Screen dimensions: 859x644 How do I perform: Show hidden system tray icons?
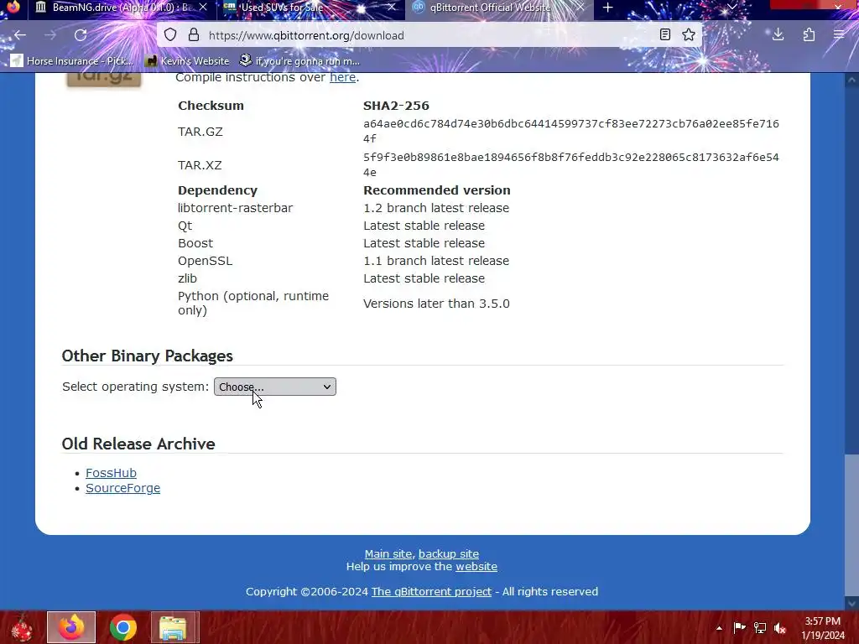tap(719, 628)
